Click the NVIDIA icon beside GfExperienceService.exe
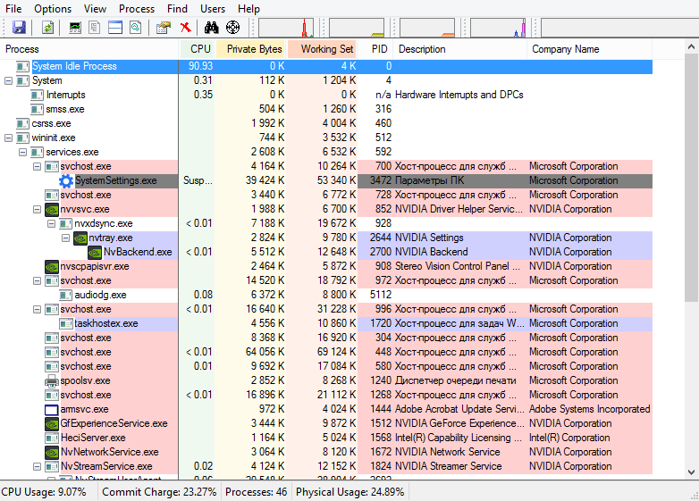The height and width of the screenshot is (501, 699). pyautogui.click(x=52, y=423)
